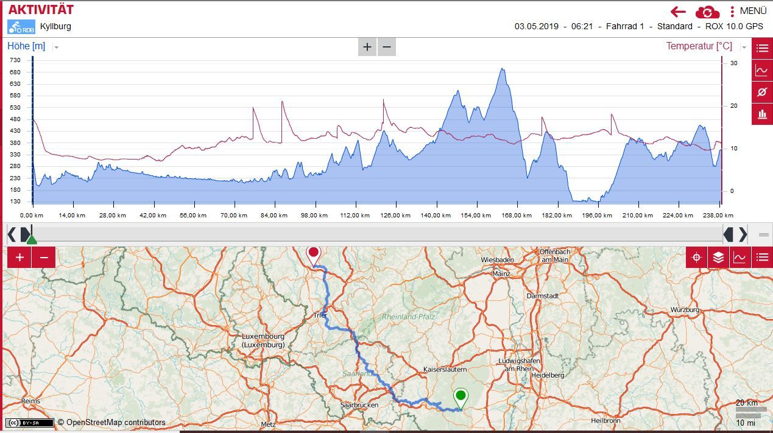Click the red back arrow at top right
Viewport: 773px width, 433px height.
[x=680, y=11]
